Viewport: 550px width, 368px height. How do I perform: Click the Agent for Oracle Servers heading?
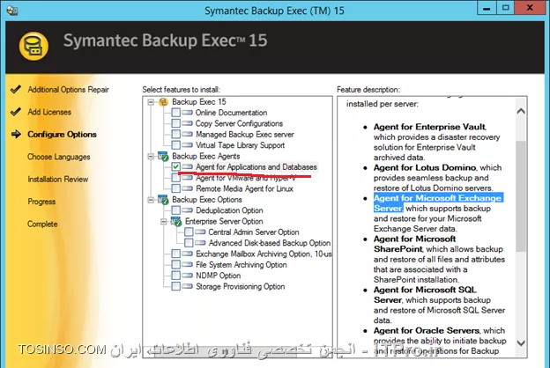[x=427, y=330]
